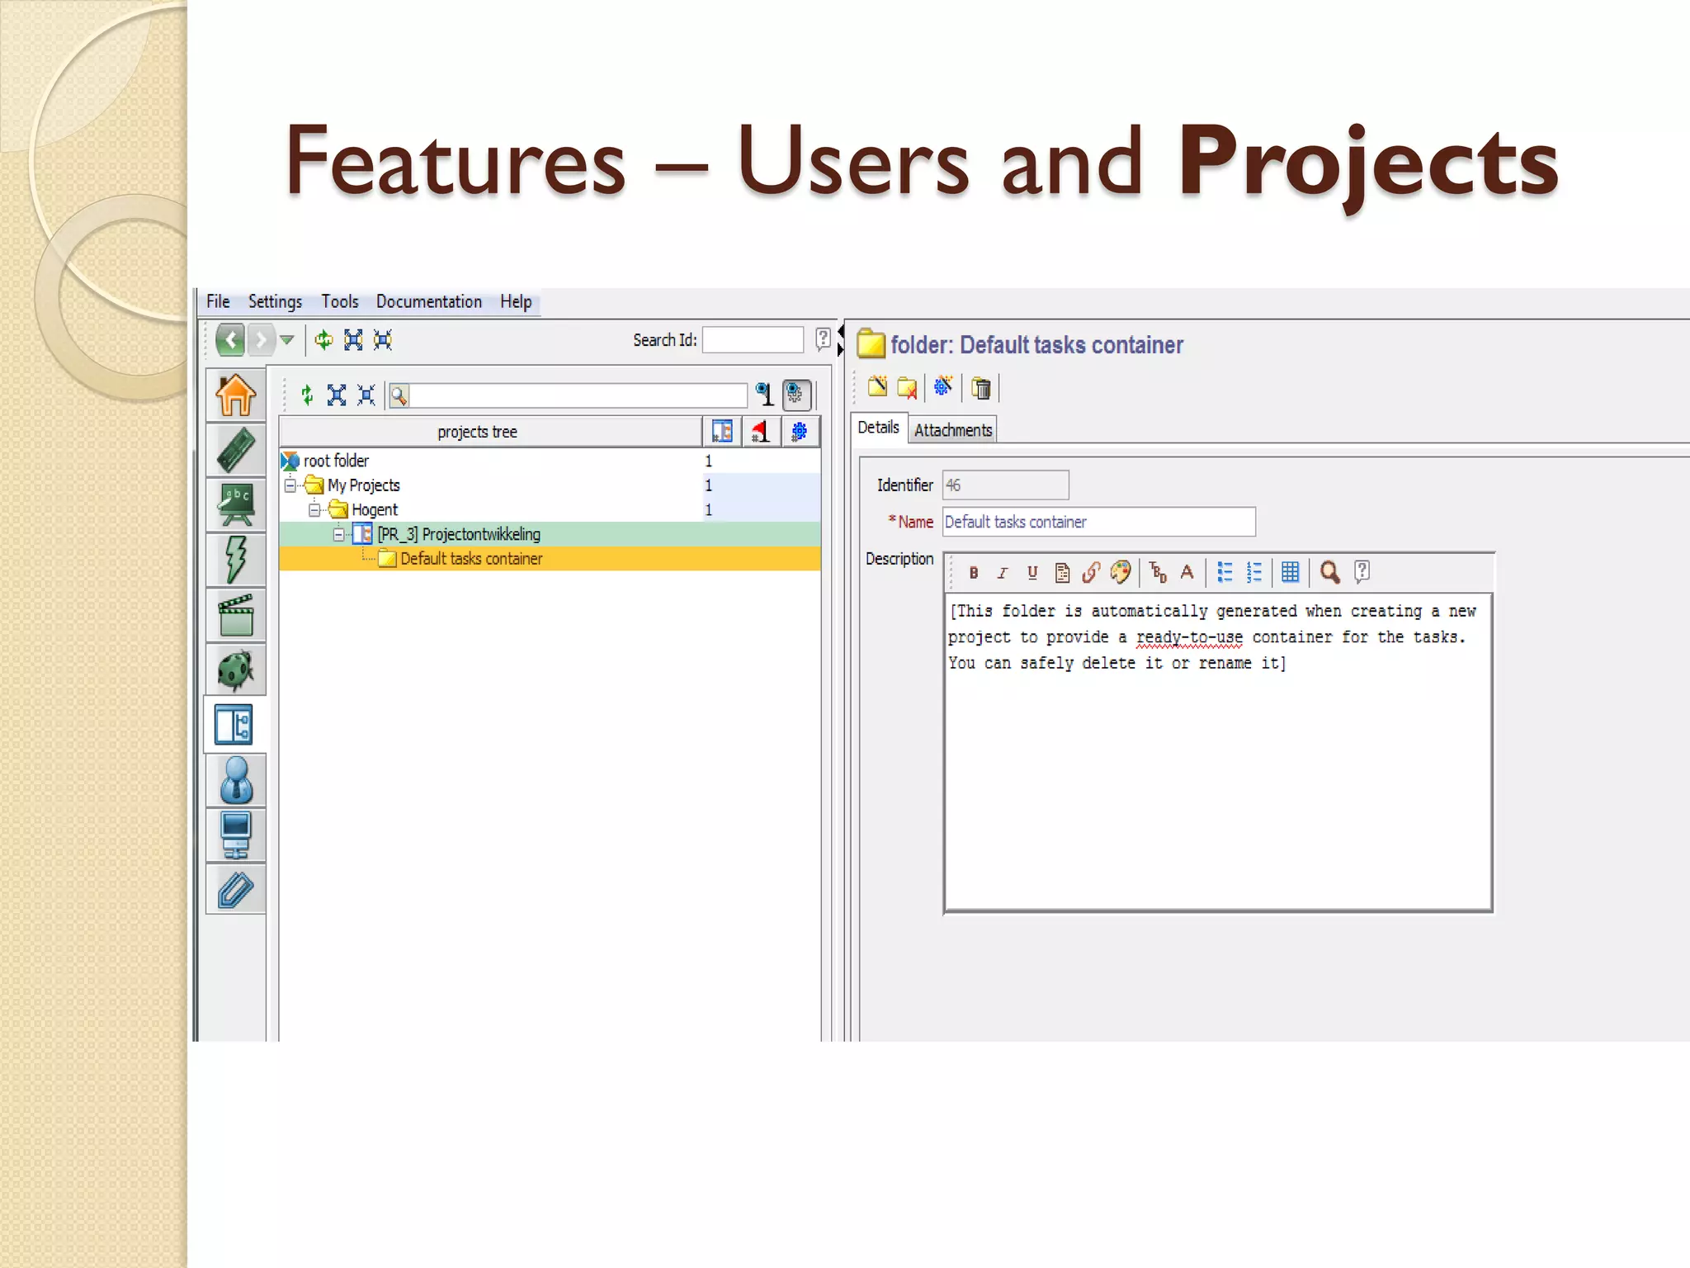Open the color palette in editor toolbar
Viewport: 1690px width, 1268px height.
(1121, 572)
